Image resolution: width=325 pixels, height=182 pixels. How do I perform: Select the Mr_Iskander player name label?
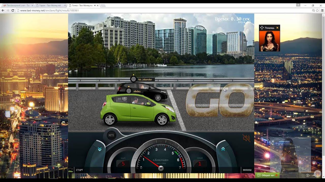coord(145,79)
